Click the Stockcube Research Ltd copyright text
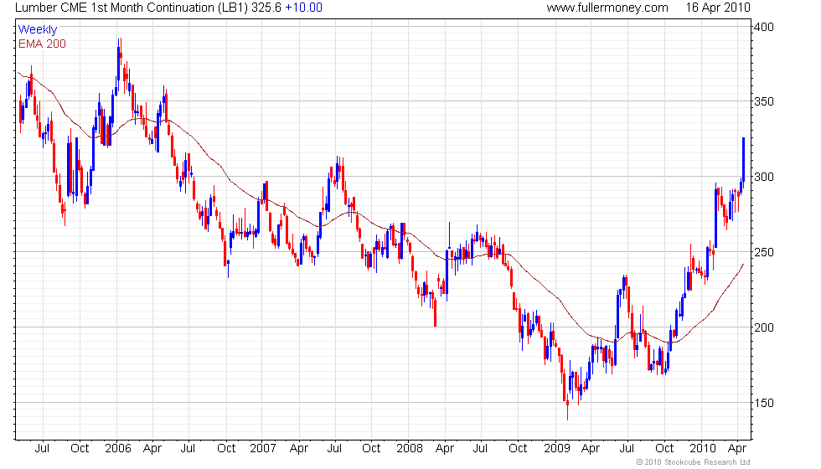Viewport: 821px width, 469px height. pos(694,462)
